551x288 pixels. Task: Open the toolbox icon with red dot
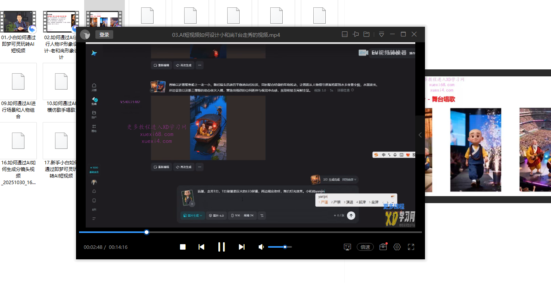coord(383,247)
